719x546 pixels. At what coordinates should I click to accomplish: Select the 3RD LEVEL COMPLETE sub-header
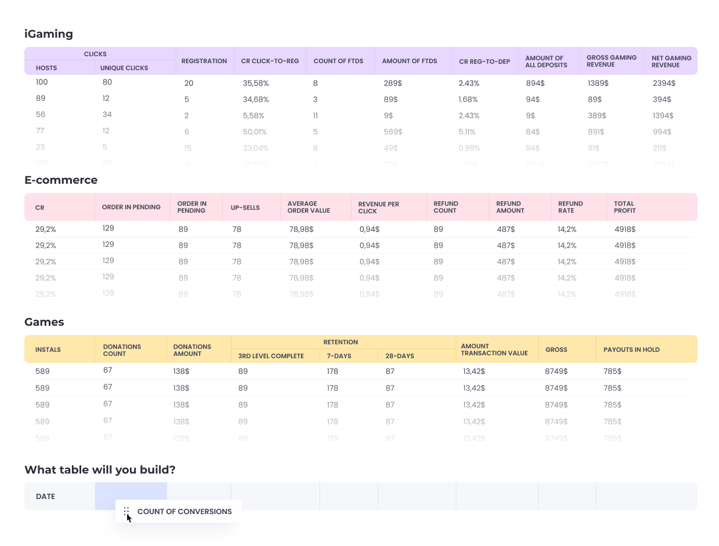[x=271, y=356]
